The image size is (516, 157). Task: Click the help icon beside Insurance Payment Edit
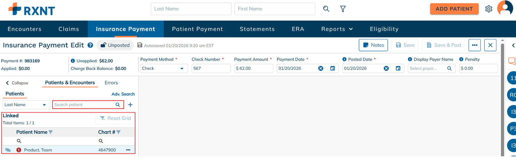tap(90, 45)
